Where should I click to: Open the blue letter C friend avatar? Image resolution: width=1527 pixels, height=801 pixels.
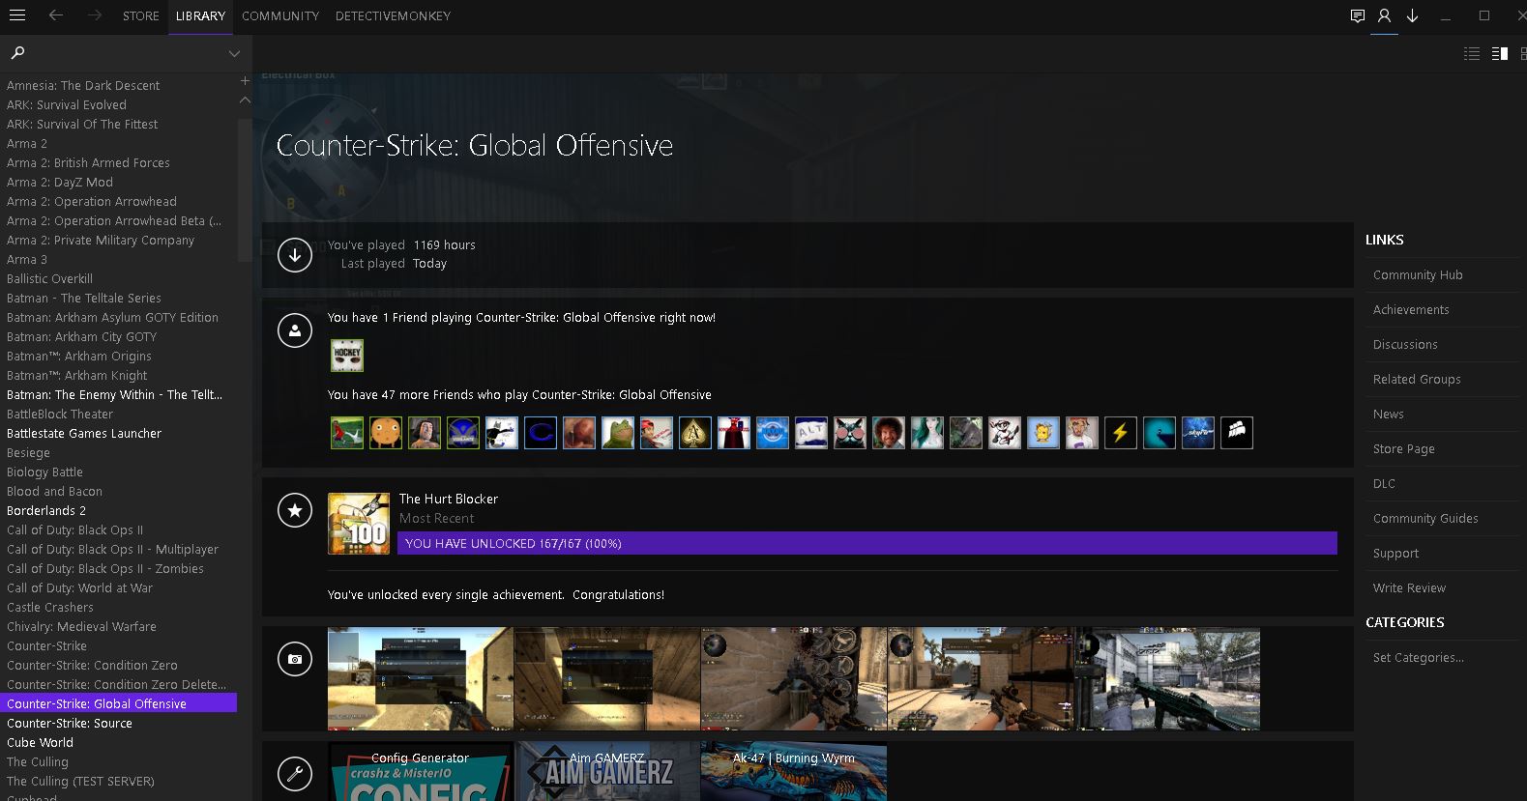541,433
